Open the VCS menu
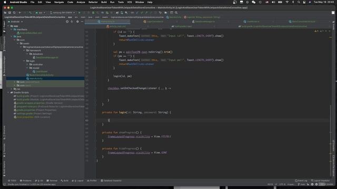This screenshot has height=189, width=337. [130, 2]
